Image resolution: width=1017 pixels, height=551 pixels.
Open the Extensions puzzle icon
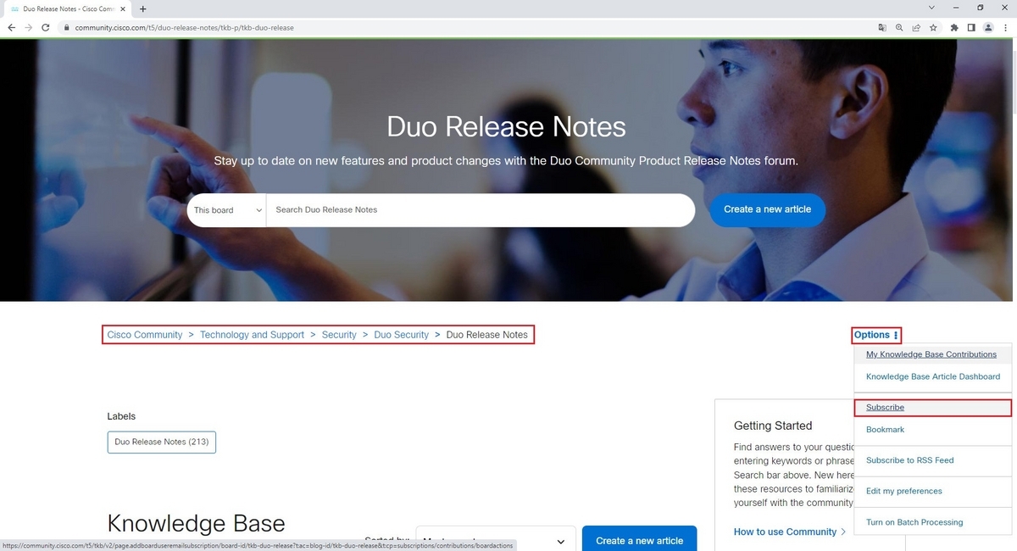[x=955, y=27]
